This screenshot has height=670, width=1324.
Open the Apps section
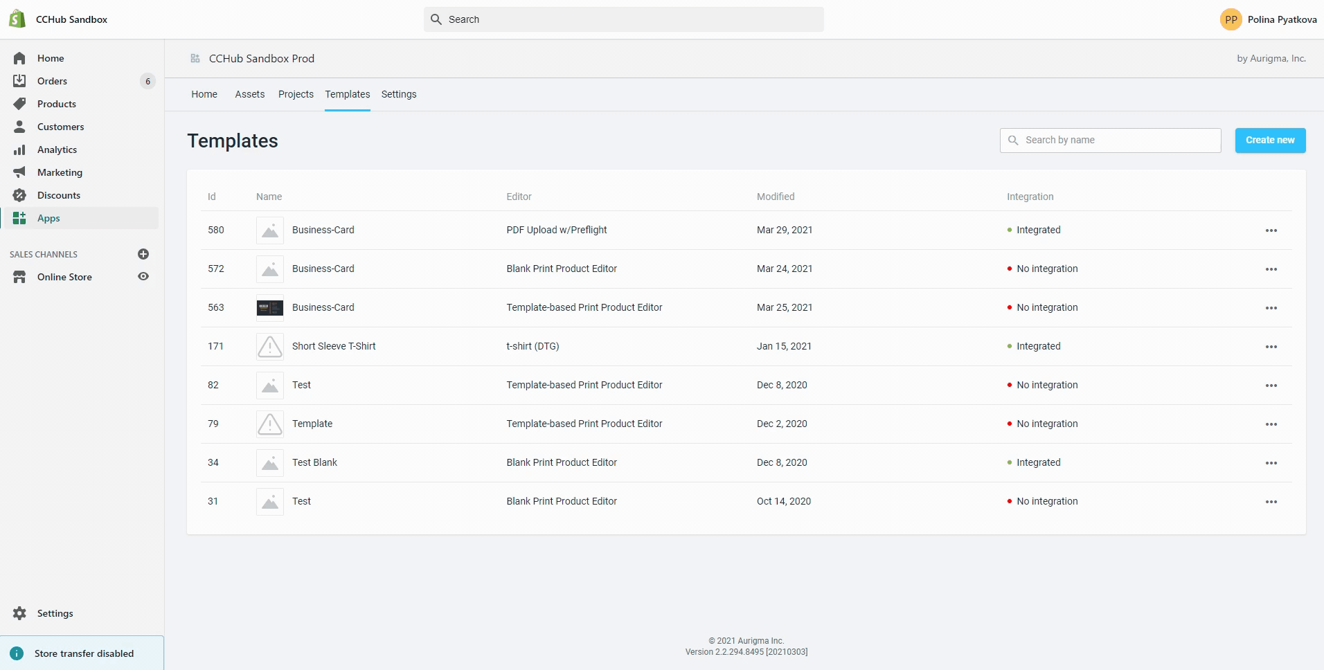click(x=48, y=217)
